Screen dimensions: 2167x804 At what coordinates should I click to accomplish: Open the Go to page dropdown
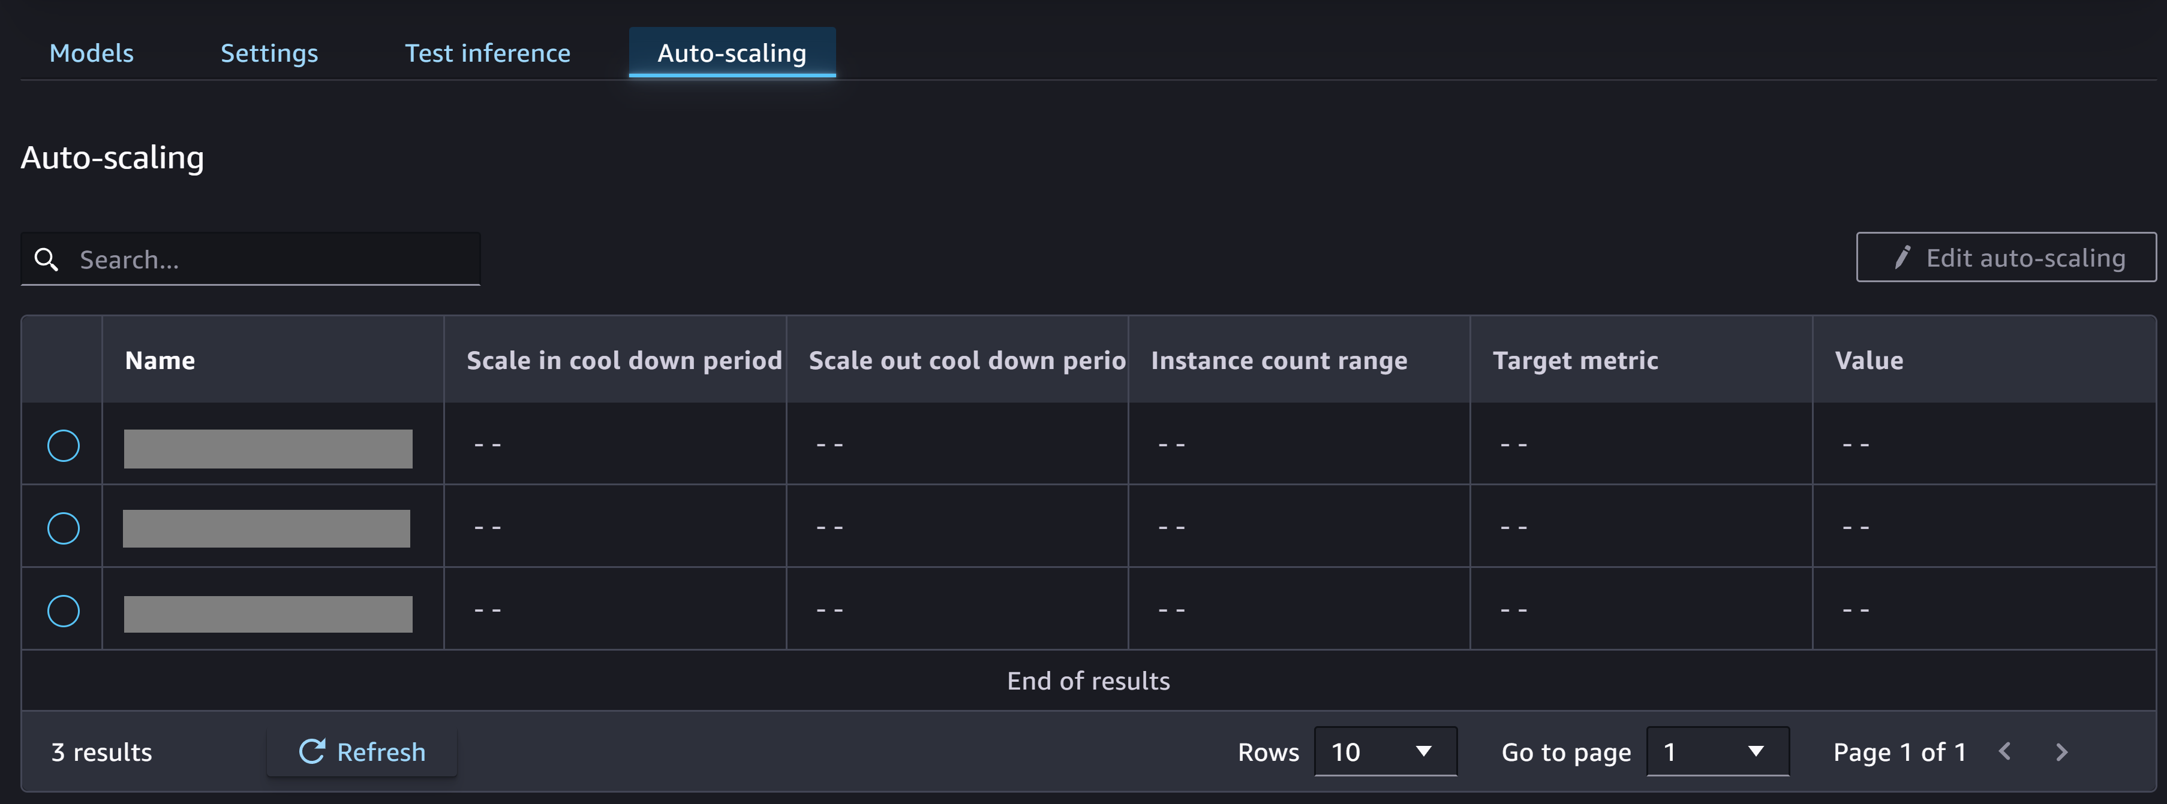pos(1714,751)
